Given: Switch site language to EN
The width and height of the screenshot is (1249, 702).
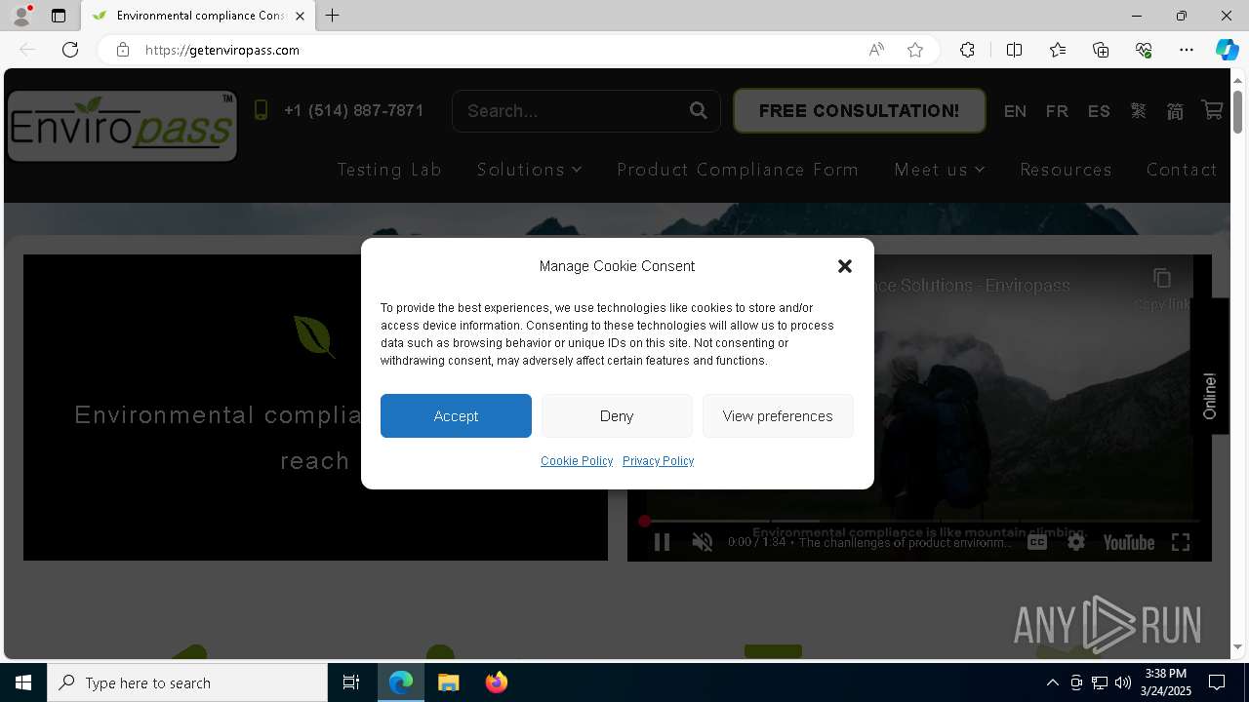Looking at the screenshot, I should click(x=1015, y=111).
